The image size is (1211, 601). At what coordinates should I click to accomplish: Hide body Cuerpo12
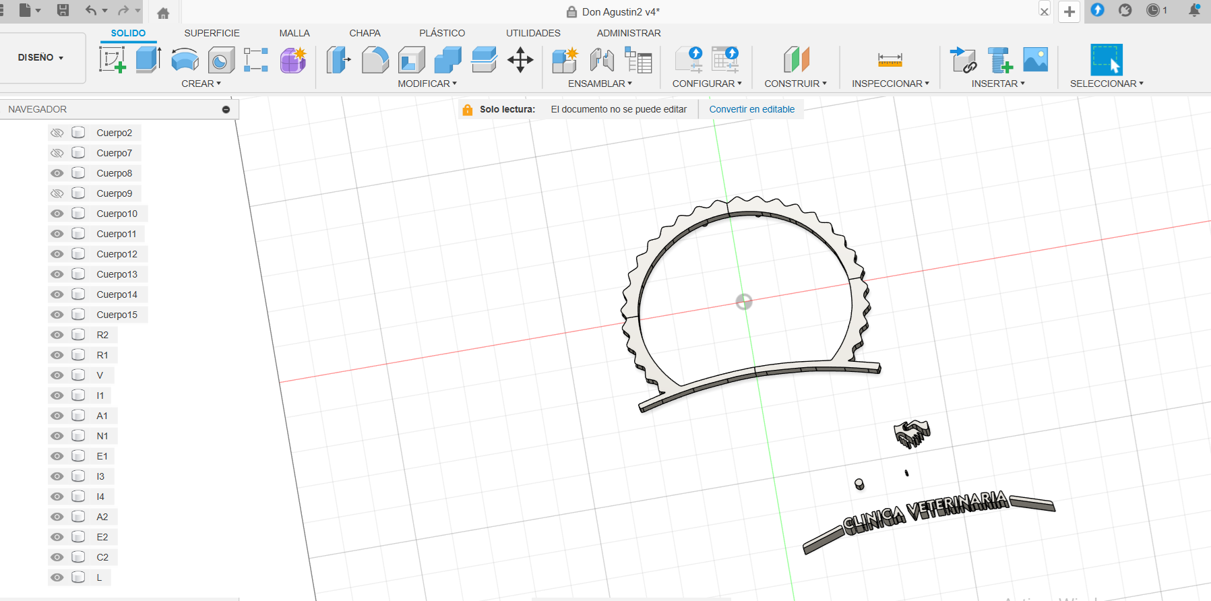pyautogui.click(x=57, y=254)
